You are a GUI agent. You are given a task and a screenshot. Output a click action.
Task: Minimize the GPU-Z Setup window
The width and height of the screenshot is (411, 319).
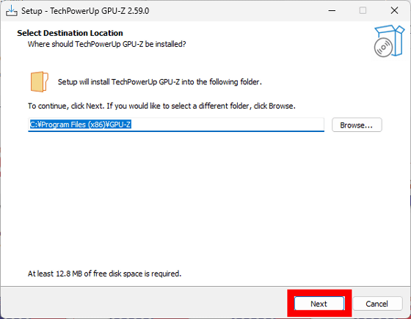click(x=332, y=11)
